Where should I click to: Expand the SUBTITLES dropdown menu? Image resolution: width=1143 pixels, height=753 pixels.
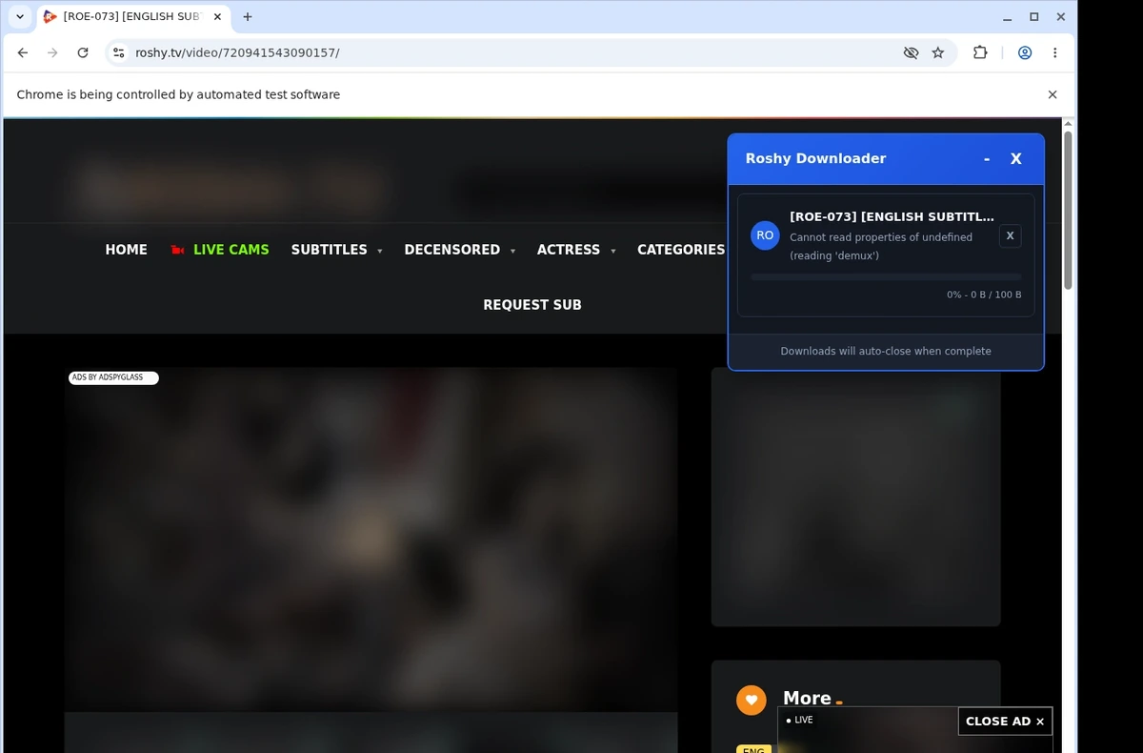336,250
